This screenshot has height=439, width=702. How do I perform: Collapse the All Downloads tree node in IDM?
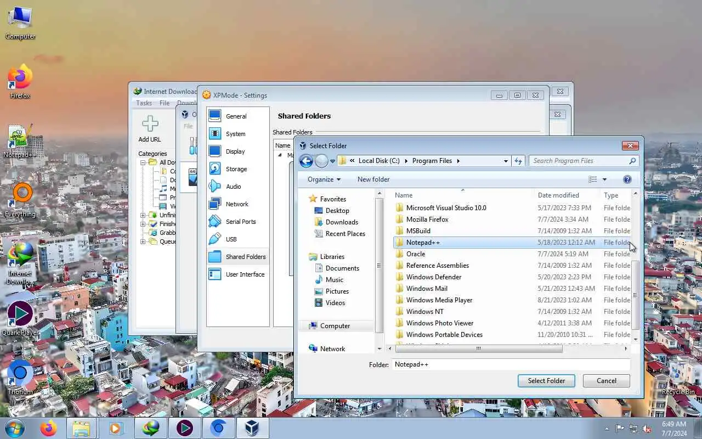coord(143,162)
